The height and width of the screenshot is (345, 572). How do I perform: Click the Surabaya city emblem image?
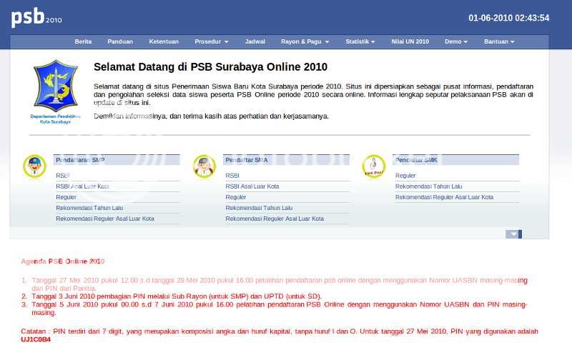(x=56, y=86)
